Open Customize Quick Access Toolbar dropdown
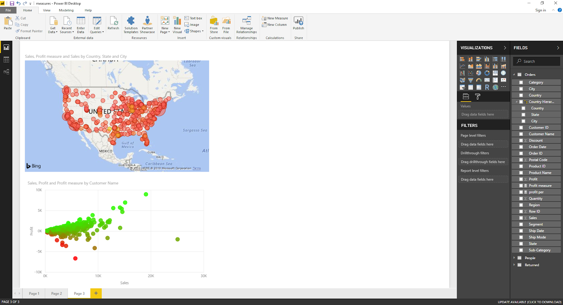Viewport: 563px width, 305px height. 30,4
